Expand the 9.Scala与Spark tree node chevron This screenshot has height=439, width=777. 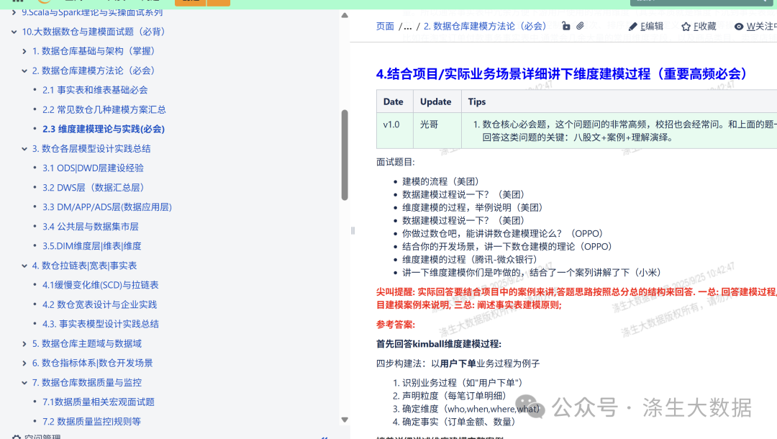pos(14,12)
